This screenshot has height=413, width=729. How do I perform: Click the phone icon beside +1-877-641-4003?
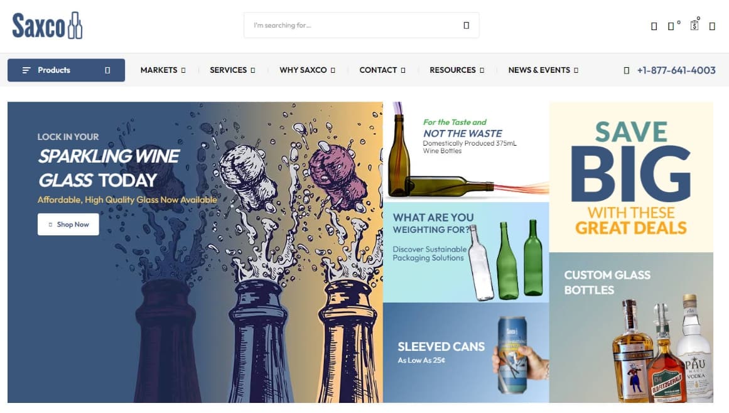[x=626, y=71]
